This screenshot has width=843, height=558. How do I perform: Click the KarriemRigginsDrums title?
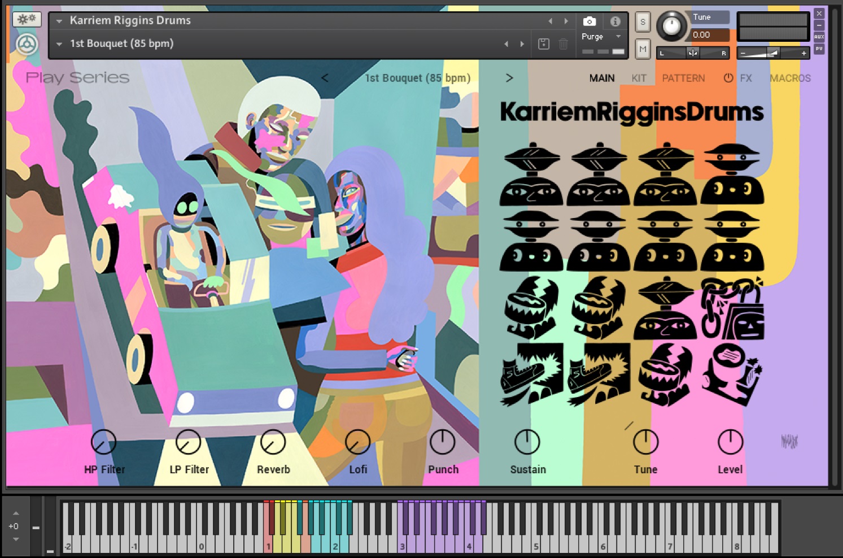click(632, 112)
